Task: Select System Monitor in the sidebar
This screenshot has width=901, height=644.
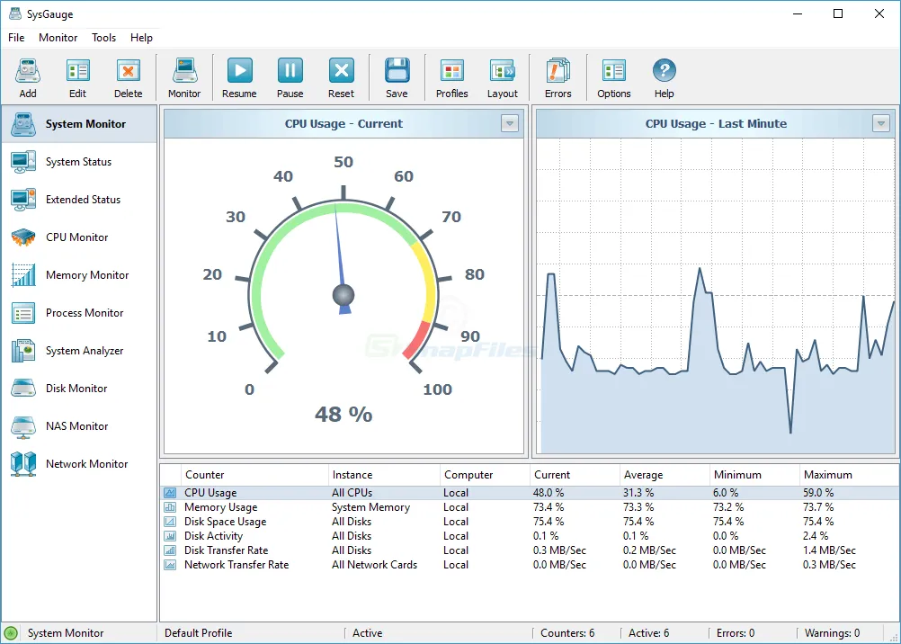Action: [x=79, y=123]
